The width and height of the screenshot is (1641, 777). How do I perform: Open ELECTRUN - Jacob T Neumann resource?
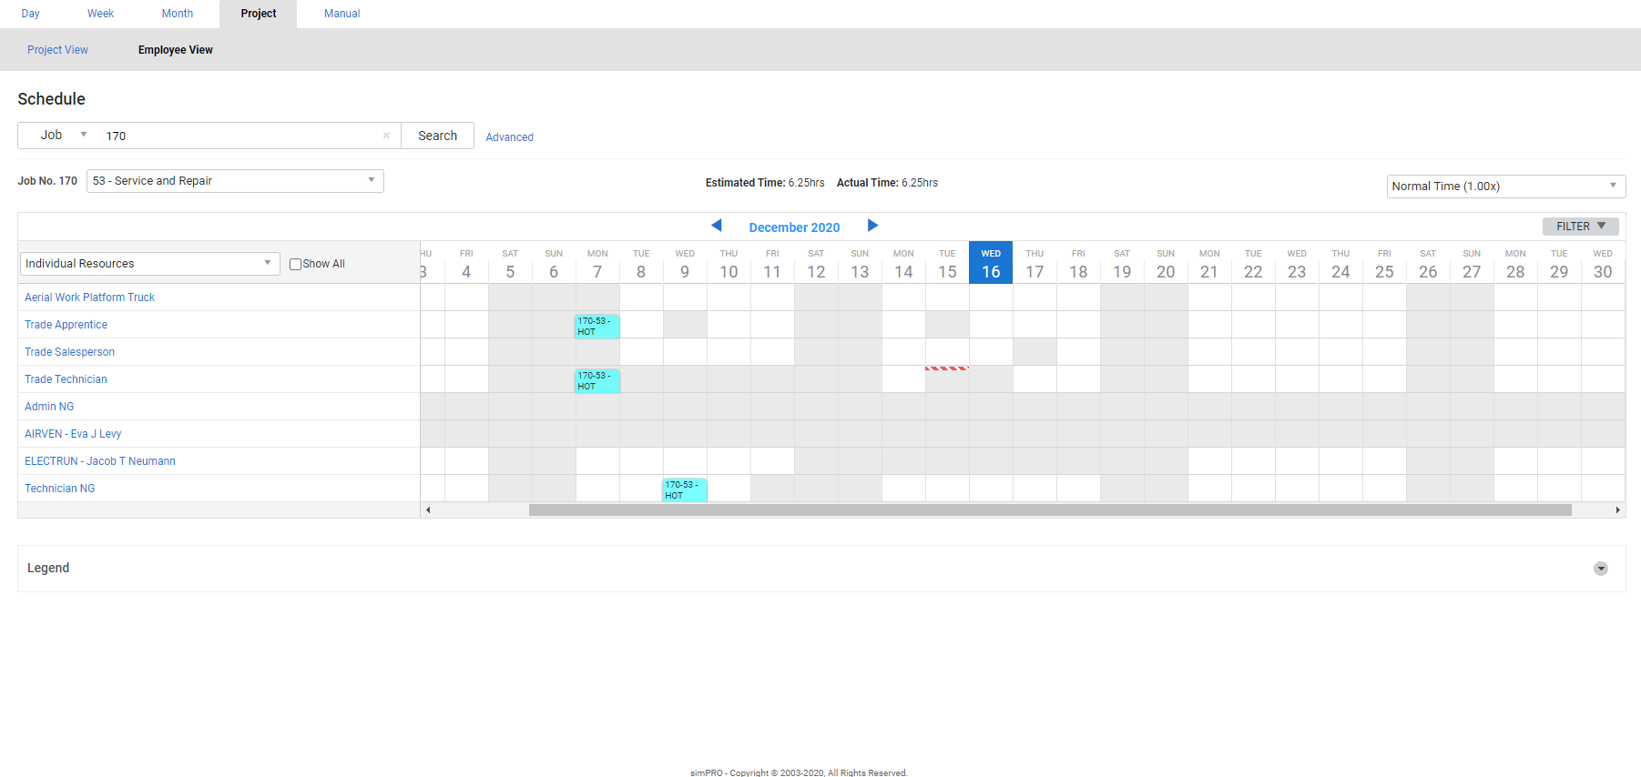tap(100, 461)
